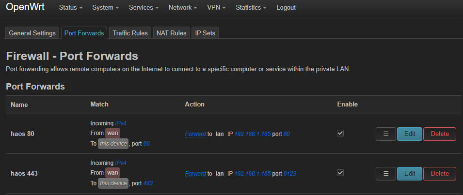Go to the NAT Rules tab
The image size is (463, 195).
tap(171, 33)
